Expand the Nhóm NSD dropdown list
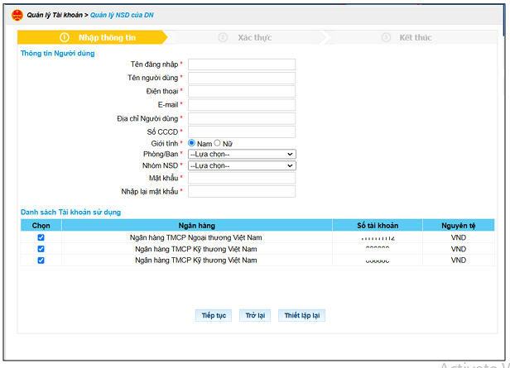Viewport: 510px width, 368px height. 242,165
